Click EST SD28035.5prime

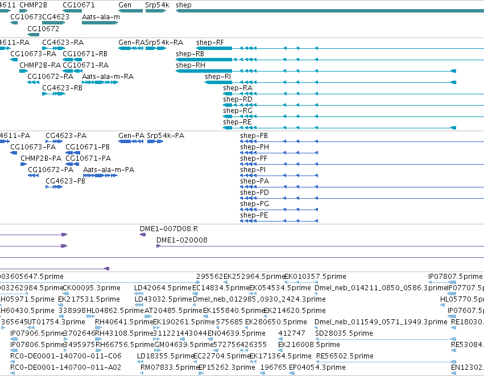386,339
